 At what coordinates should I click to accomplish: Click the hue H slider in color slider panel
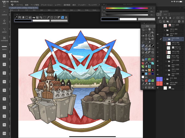pyautogui.click(x=127, y=8)
